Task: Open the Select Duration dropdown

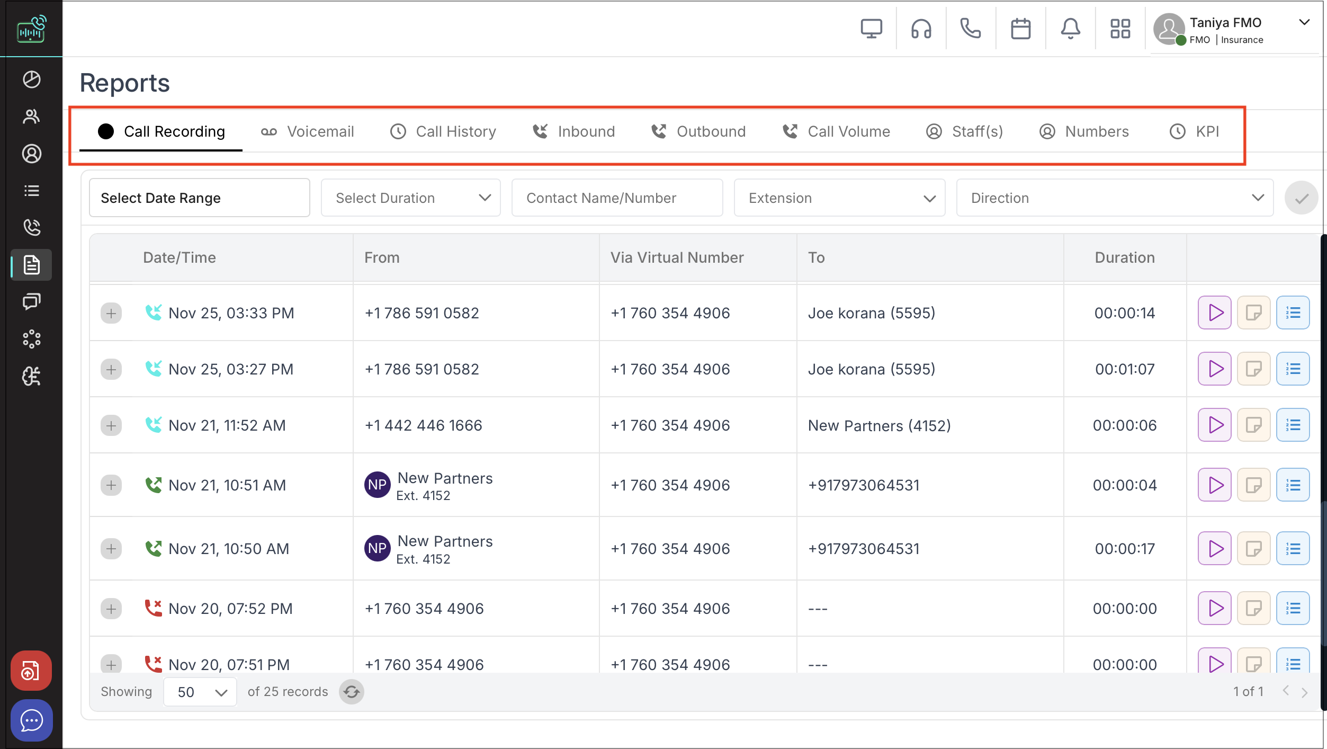Action: pos(410,198)
